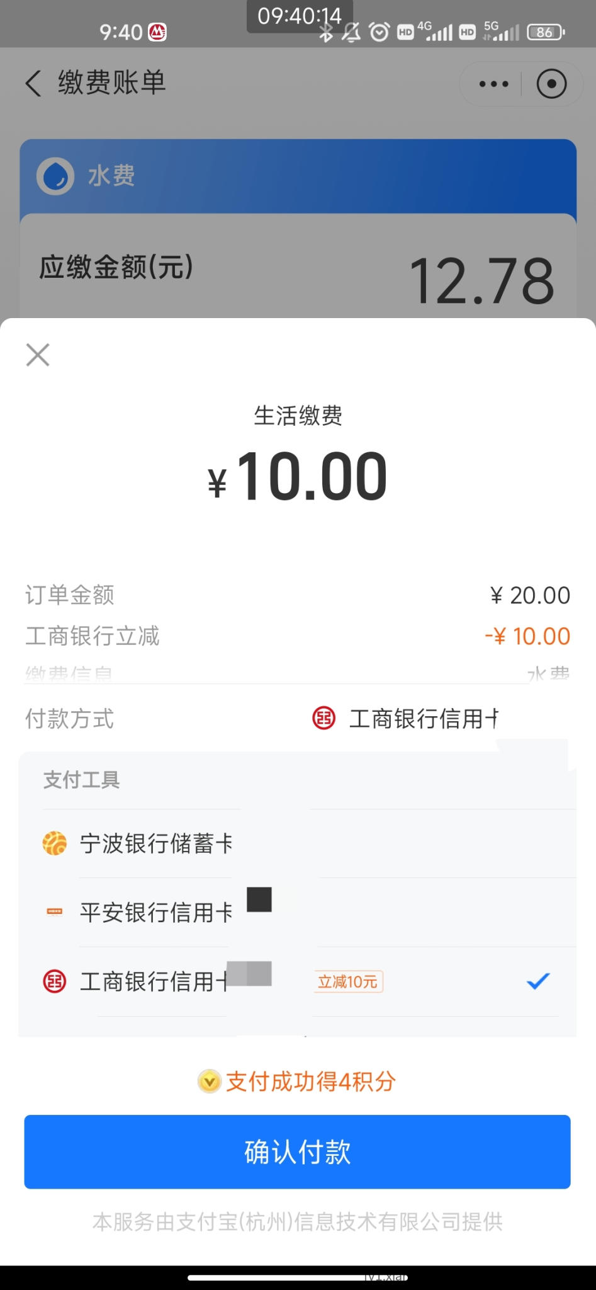This screenshot has height=1290, width=596.
Task: Tap the gold coin points icon
Action: click(x=209, y=1082)
